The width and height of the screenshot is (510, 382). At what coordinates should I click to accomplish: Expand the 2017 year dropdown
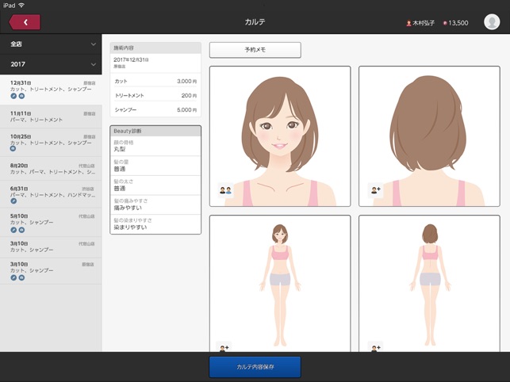pyautogui.click(x=51, y=64)
